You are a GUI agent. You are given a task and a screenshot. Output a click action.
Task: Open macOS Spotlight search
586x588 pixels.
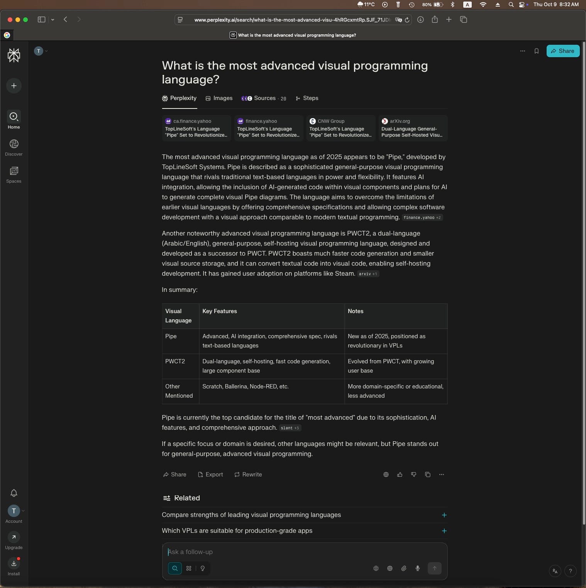click(511, 5)
